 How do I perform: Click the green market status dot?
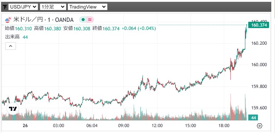click(x=83, y=20)
